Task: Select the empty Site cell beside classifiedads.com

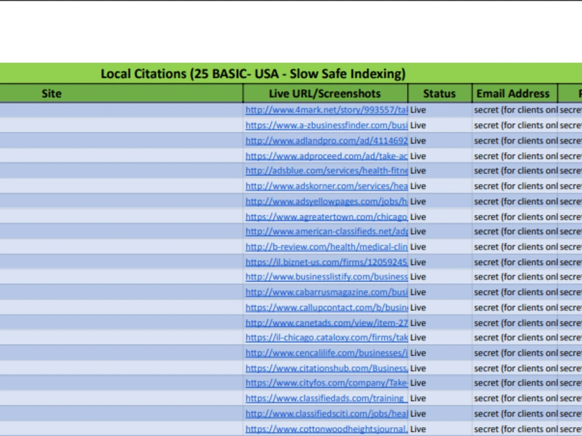Action: pyautogui.click(x=122, y=399)
